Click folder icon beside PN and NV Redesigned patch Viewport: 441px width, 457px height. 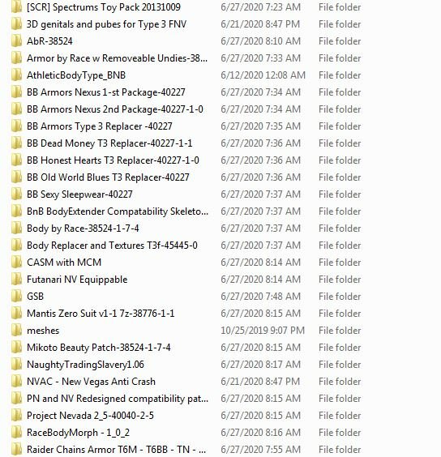(17, 398)
